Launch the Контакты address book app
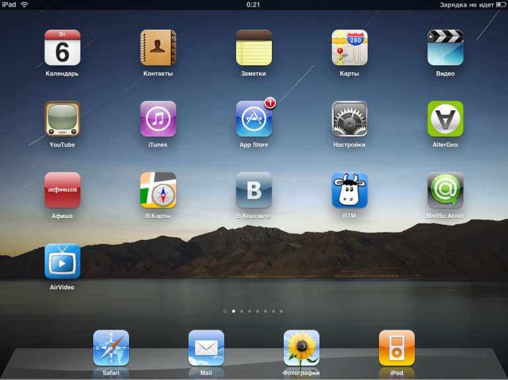Viewport: 508px width, 380px height. pos(158,48)
